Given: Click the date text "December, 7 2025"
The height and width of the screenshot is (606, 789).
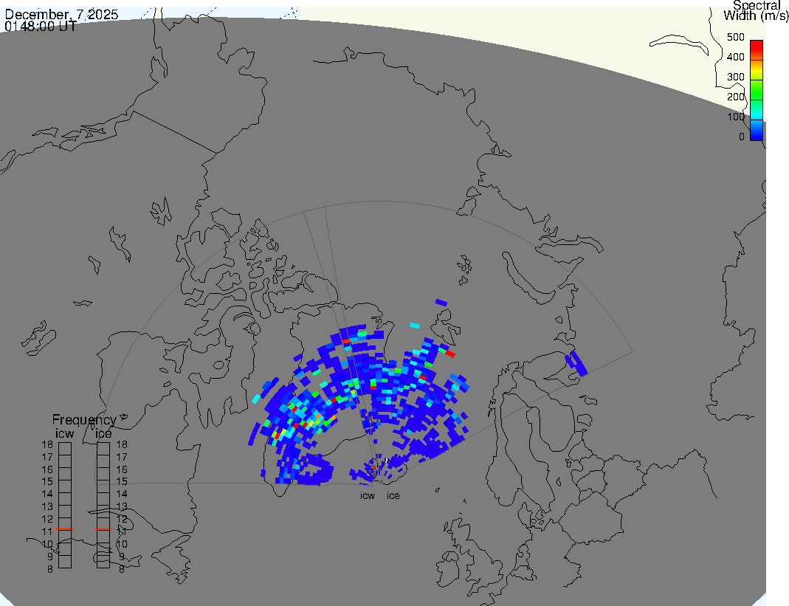Looking at the screenshot, I should [x=61, y=15].
